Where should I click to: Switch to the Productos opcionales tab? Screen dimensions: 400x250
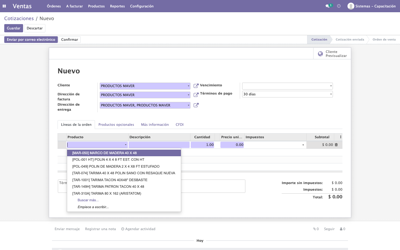coord(116,125)
